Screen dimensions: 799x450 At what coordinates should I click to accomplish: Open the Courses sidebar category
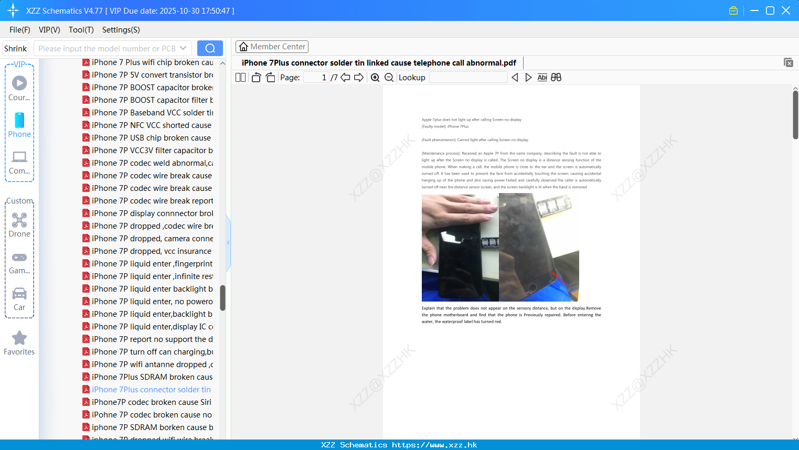(19, 89)
